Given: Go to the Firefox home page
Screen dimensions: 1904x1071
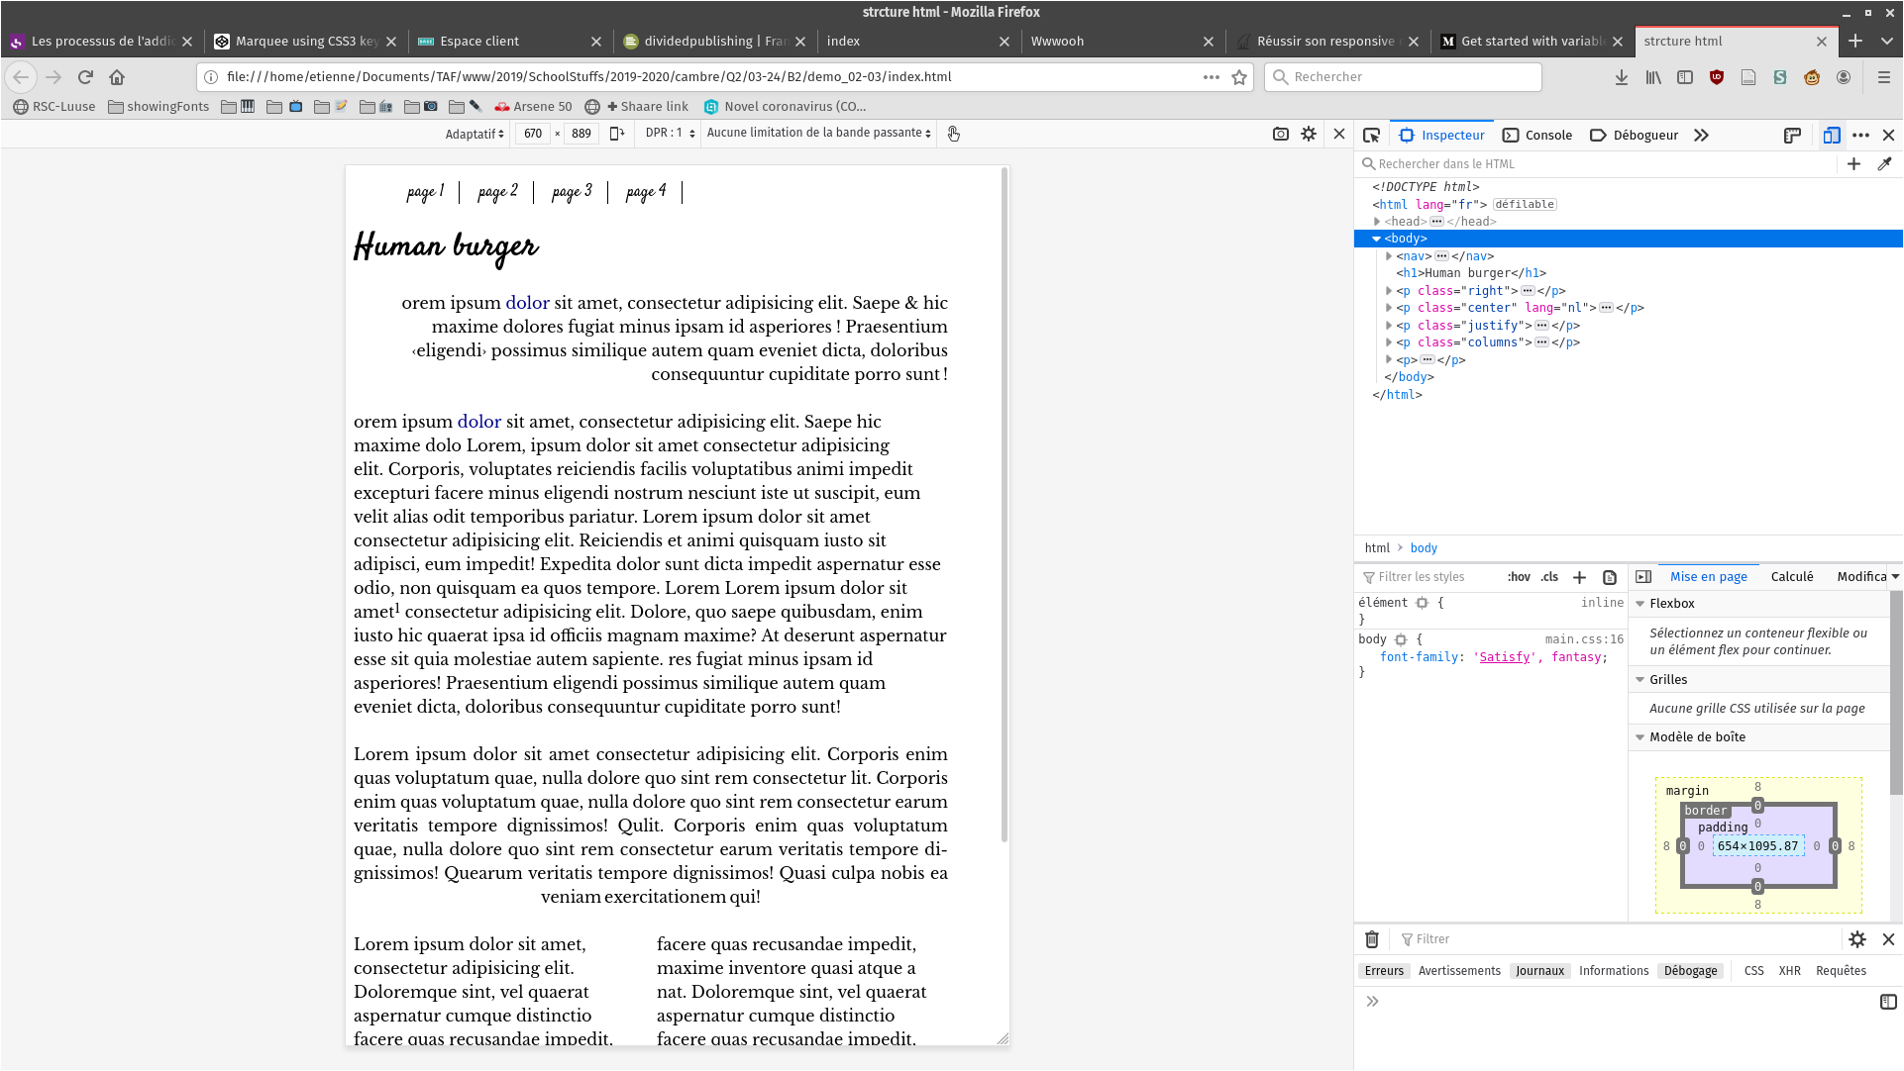Looking at the screenshot, I should coord(117,77).
